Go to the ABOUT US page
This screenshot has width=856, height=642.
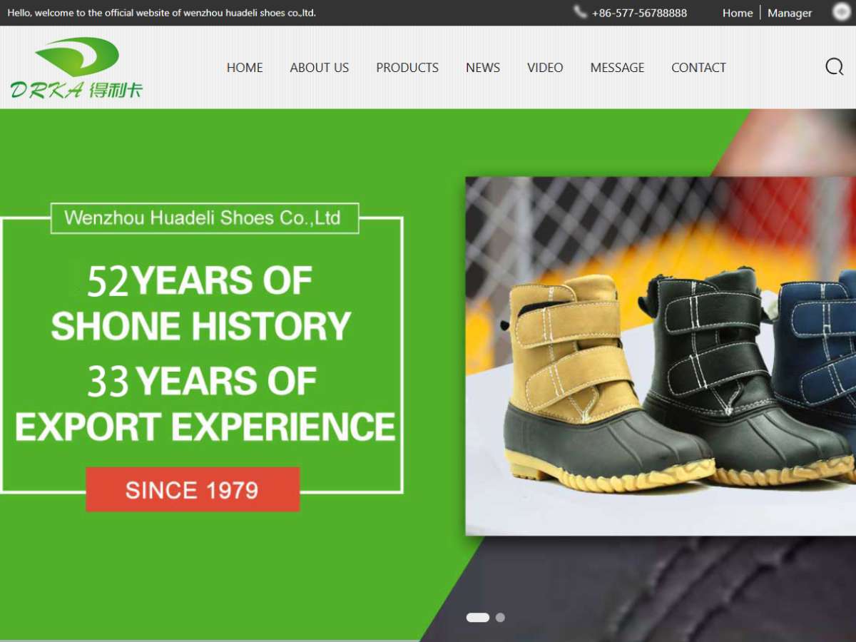(x=320, y=68)
